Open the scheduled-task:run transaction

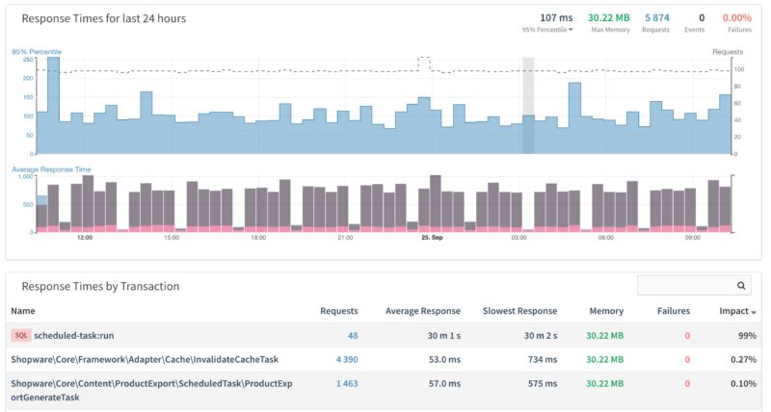pyautogui.click(x=74, y=335)
